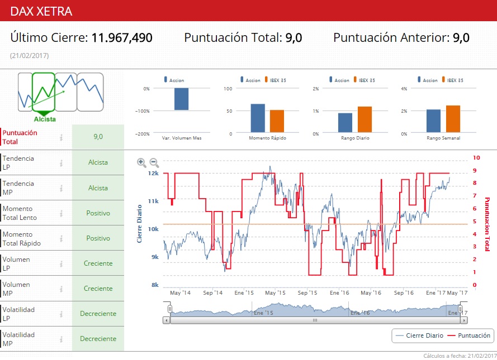
Task: Grab the right range handle of the navigator
Action: pos(460,309)
